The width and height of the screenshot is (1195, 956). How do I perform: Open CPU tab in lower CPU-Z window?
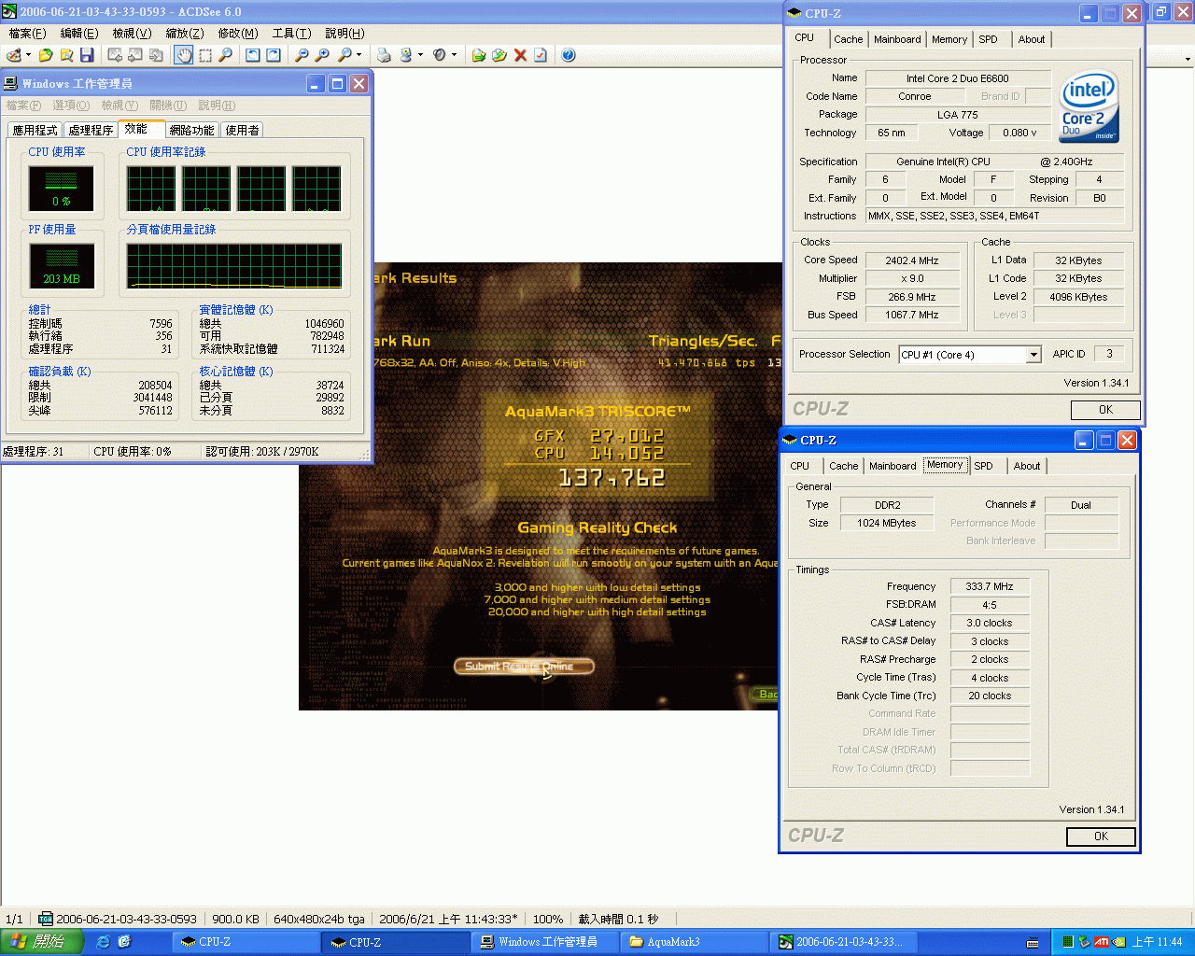800,466
